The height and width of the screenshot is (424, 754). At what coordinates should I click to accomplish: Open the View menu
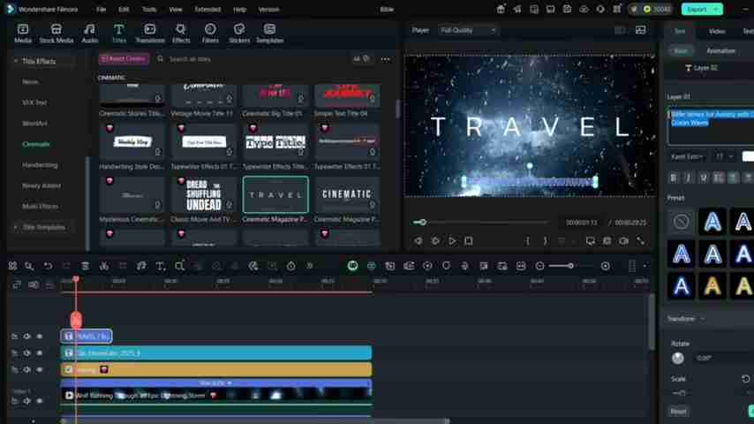point(176,9)
